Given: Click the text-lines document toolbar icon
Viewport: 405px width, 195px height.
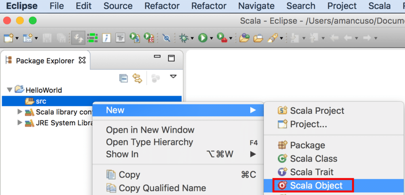Looking at the screenshot, I should coord(120,38).
